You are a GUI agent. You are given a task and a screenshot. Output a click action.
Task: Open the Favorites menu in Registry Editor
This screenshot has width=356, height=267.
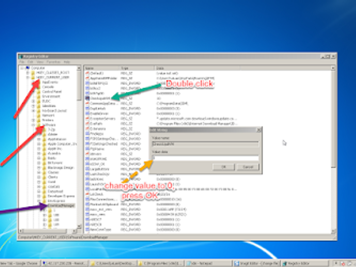pos(53,62)
